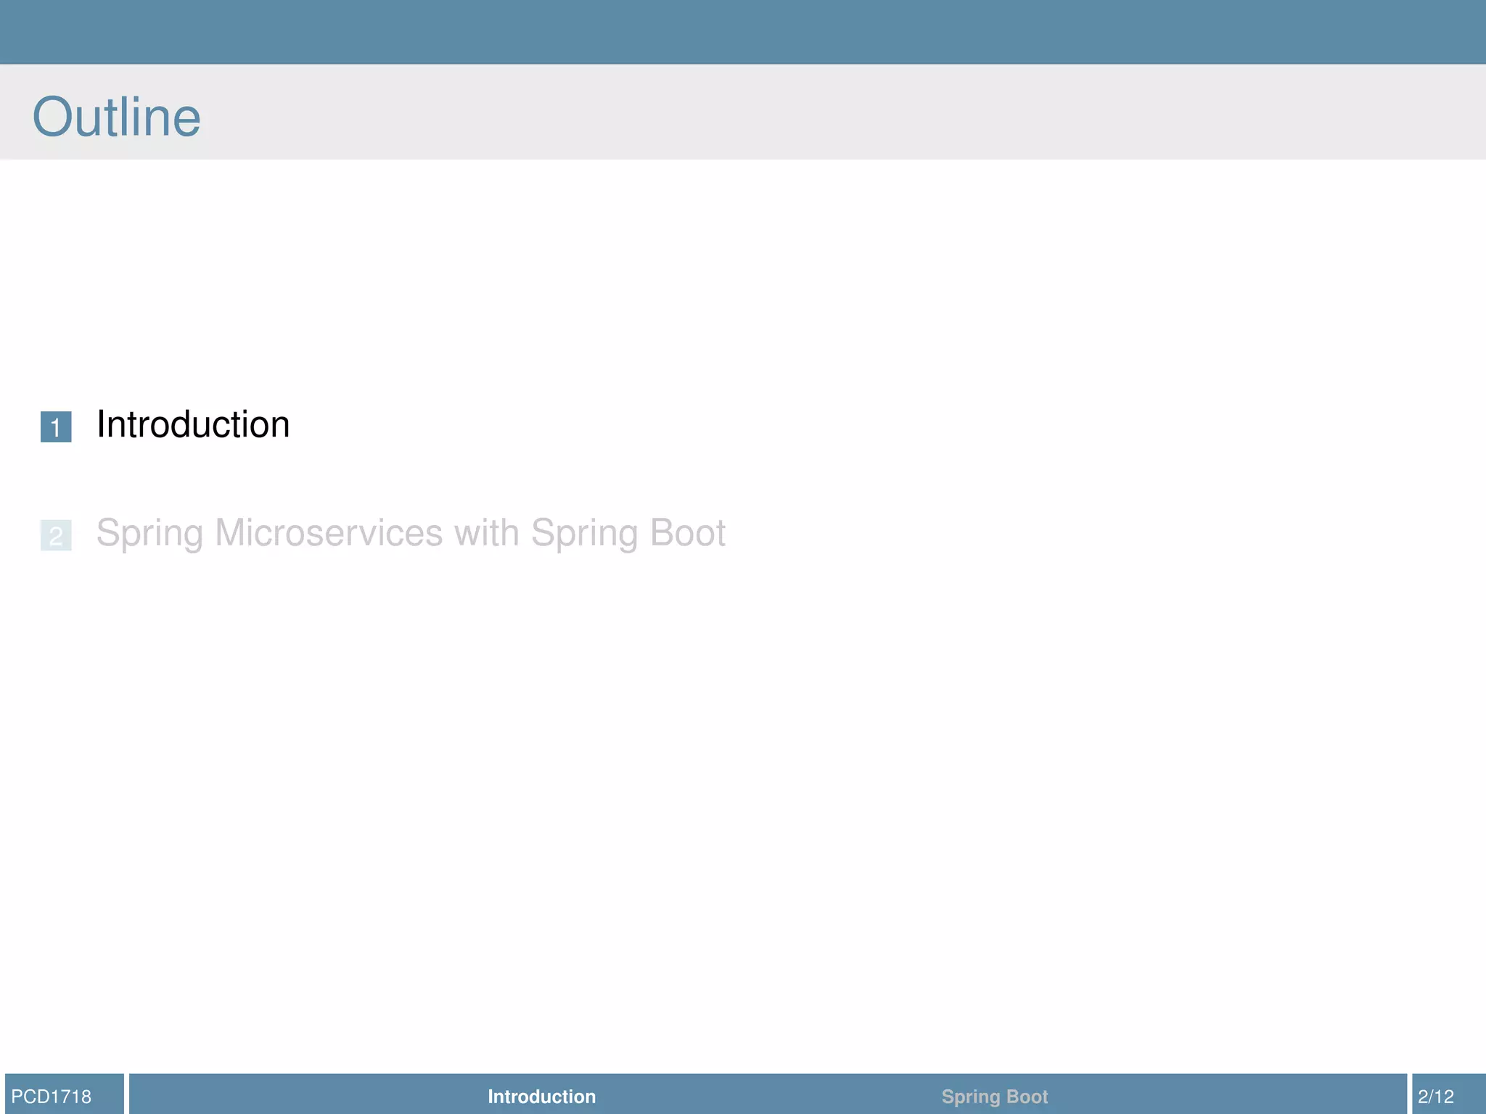Click the numbered 1 section box
Screen dimensions: 1486x1114
point(56,426)
